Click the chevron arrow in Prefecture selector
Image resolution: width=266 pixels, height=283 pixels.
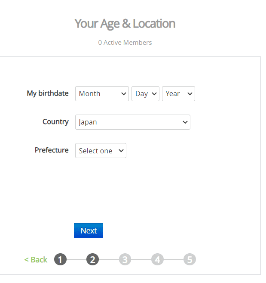(121, 150)
